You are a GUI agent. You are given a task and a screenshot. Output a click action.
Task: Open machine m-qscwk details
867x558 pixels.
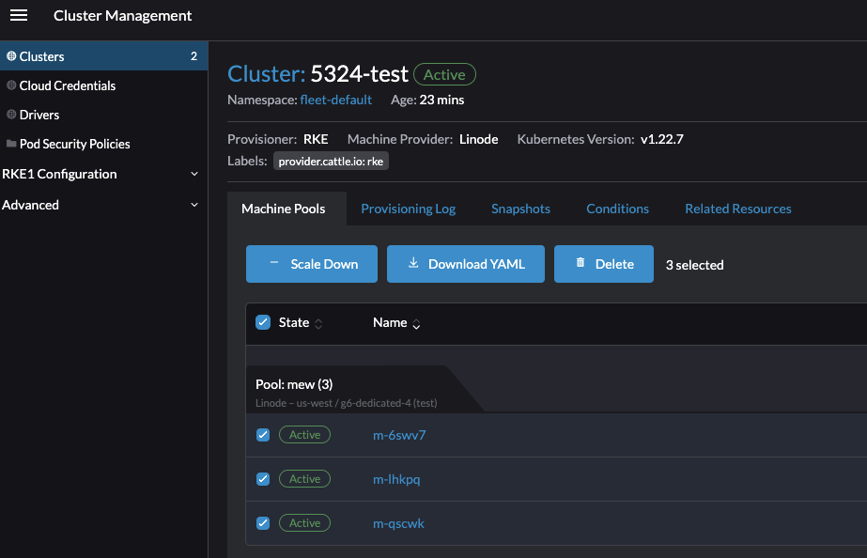[x=398, y=522]
